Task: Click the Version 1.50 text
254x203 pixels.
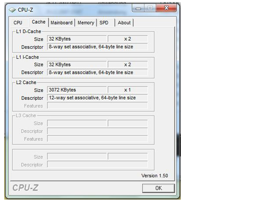Action: click(x=155, y=176)
